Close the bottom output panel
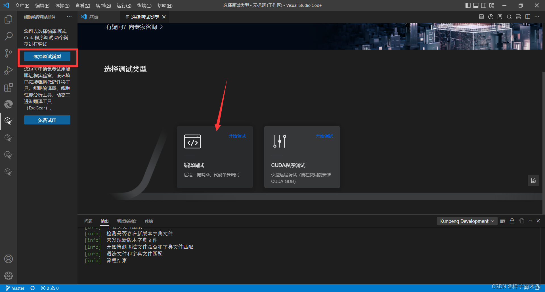This screenshot has height=292, width=545. (x=538, y=221)
